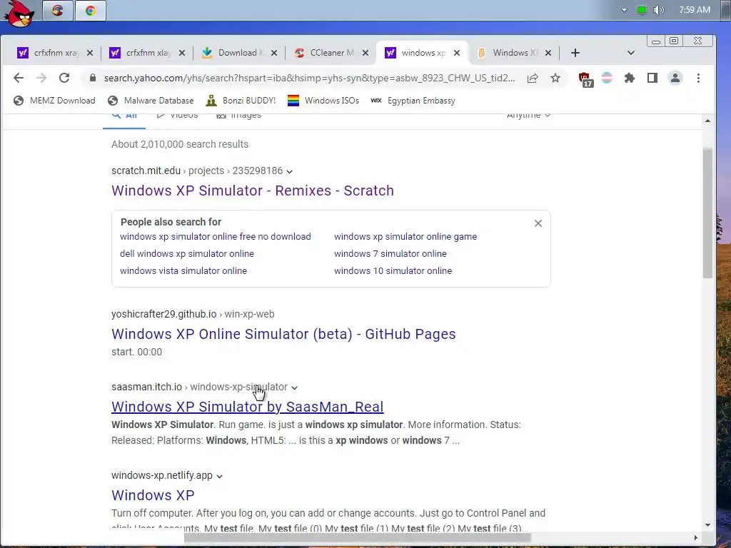The image size is (731, 548).
Task: Reload the page
Action: coord(64,78)
